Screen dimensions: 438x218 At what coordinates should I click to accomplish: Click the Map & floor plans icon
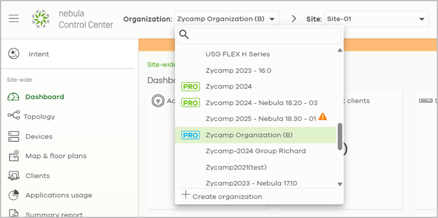point(14,156)
